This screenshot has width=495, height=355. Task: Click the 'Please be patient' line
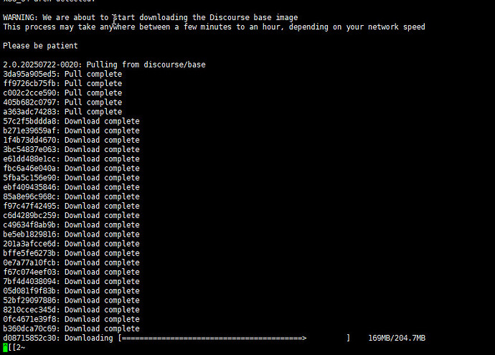40,46
